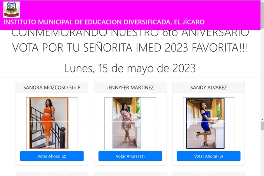Select the partially visible bottom-left candidate card
Image resolution: width=264 pixels, height=176 pixels.
52,174
